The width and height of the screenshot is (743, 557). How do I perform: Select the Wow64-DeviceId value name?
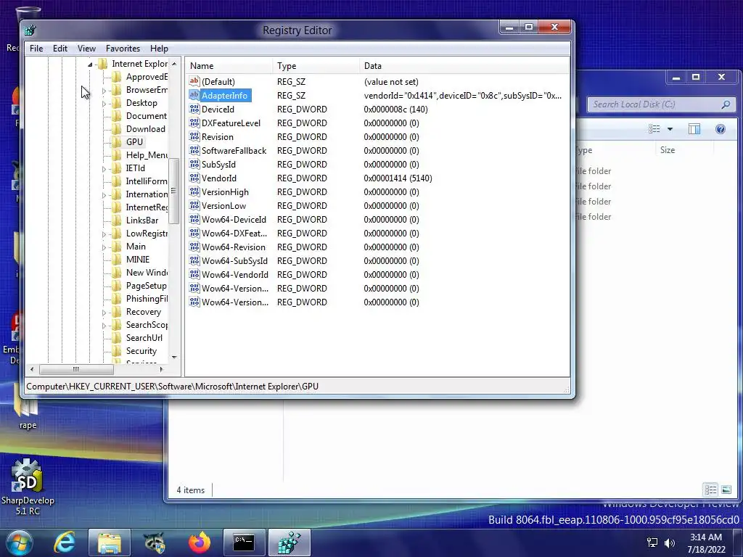[x=234, y=219]
